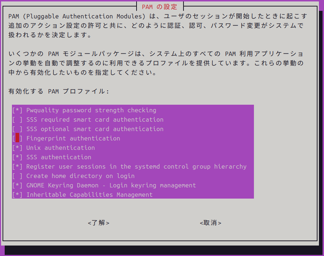Click the first paragraph describing Pluggable Authentication Modules
The height and width of the screenshot is (256, 324).
tap(157, 26)
